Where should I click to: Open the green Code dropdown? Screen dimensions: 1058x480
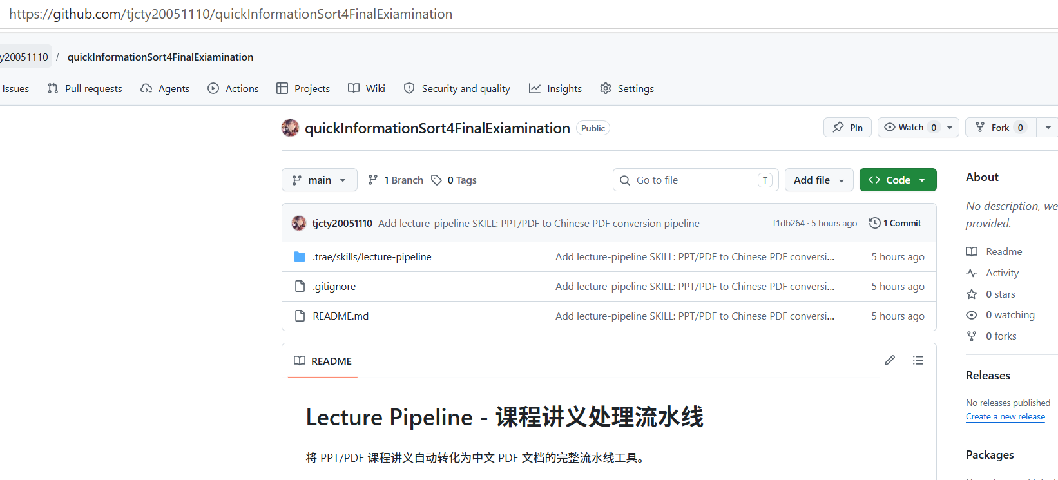click(x=898, y=180)
